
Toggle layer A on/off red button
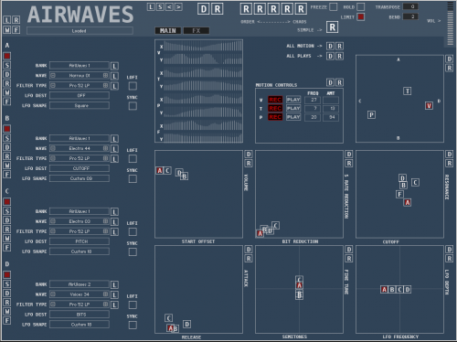(x=7, y=56)
